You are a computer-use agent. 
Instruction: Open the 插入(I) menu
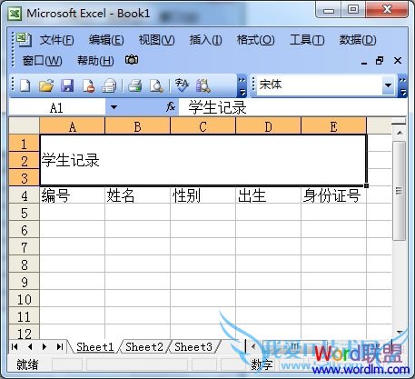pos(205,40)
